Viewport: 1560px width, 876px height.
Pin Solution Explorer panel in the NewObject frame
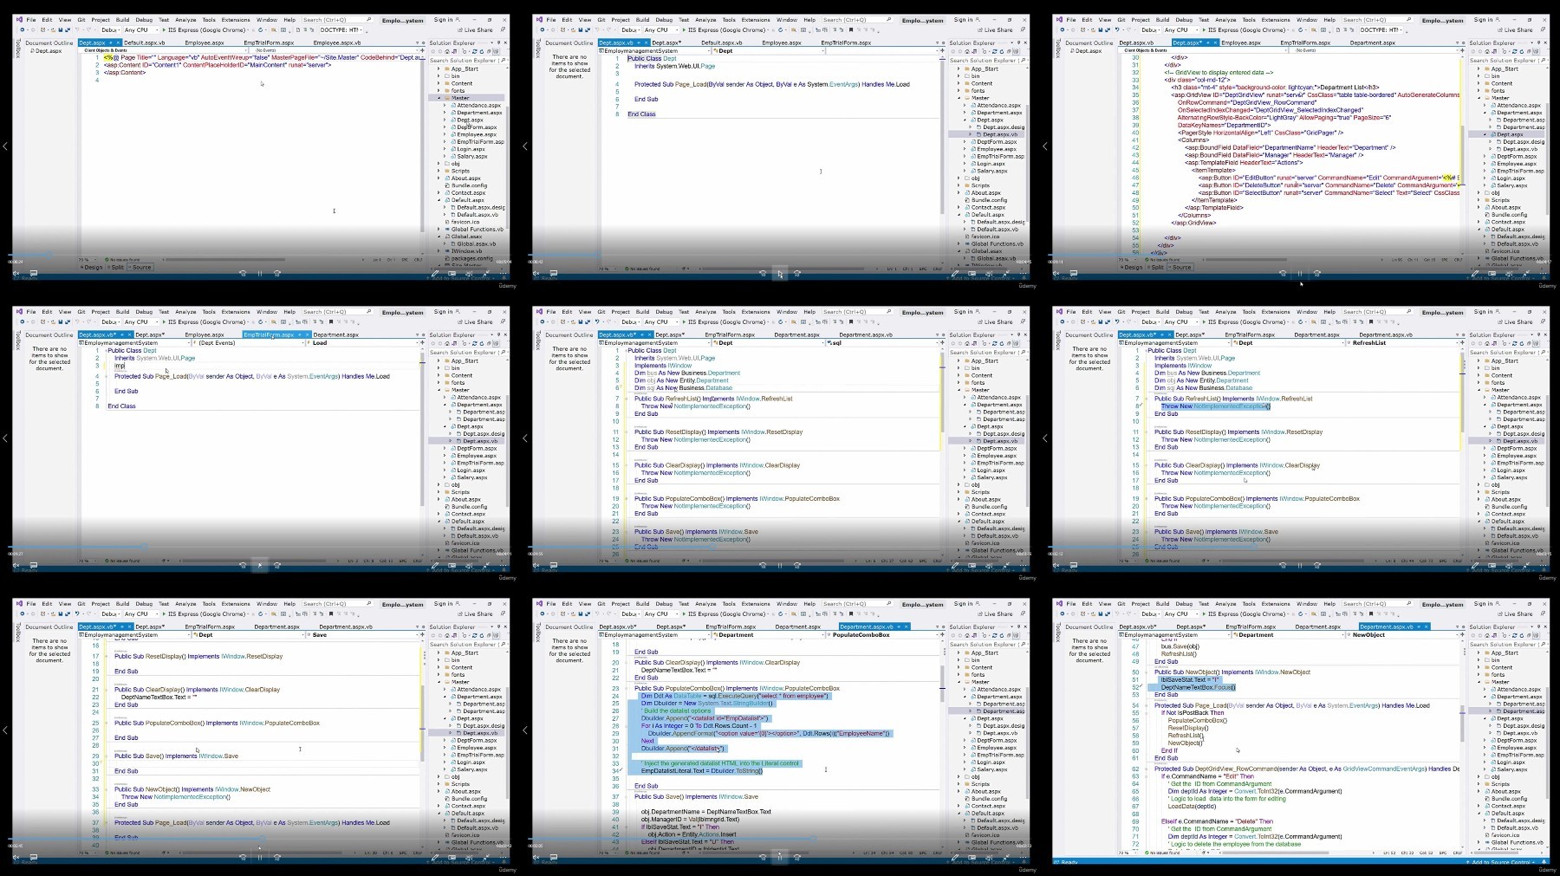pos(1537,626)
